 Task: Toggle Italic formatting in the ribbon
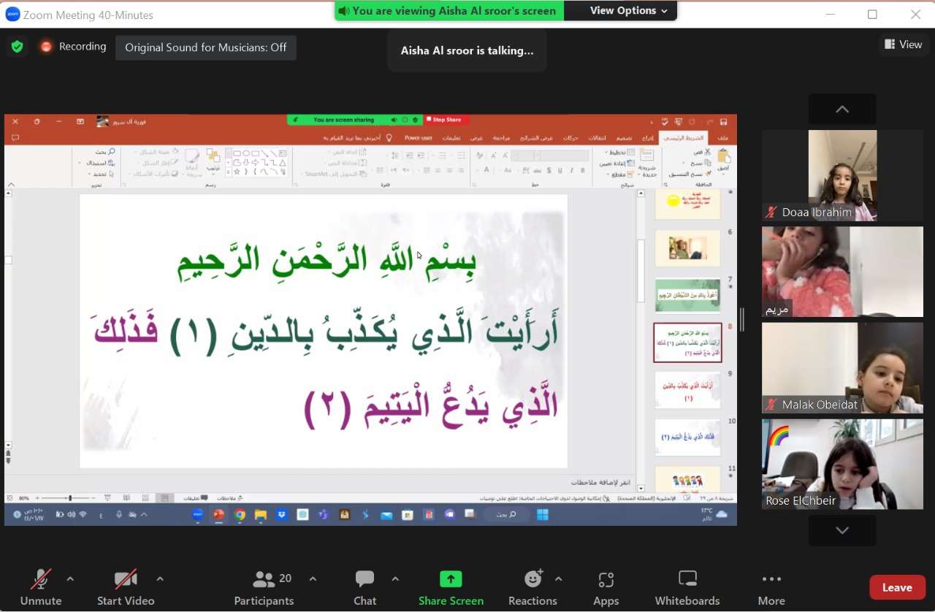[572, 170]
